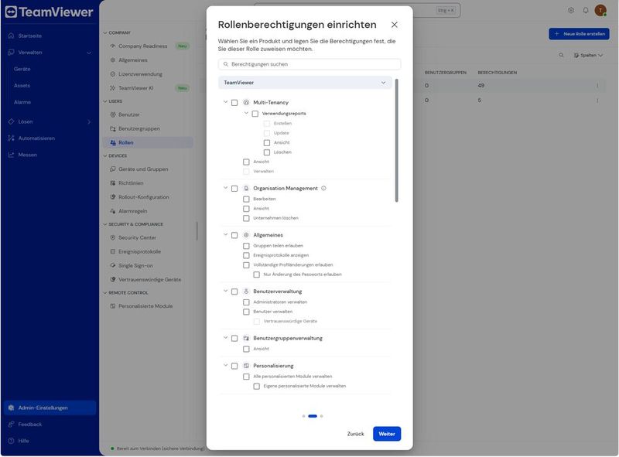Click the Berechtigungen suchen search field

(x=309, y=64)
